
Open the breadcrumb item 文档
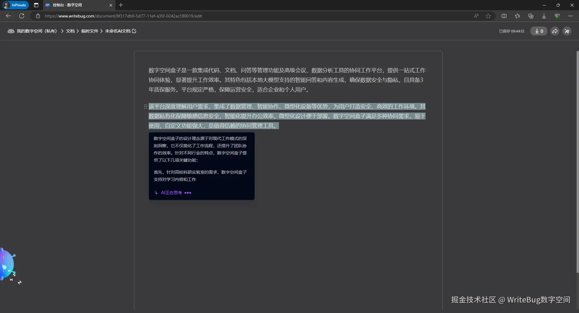click(x=70, y=31)
